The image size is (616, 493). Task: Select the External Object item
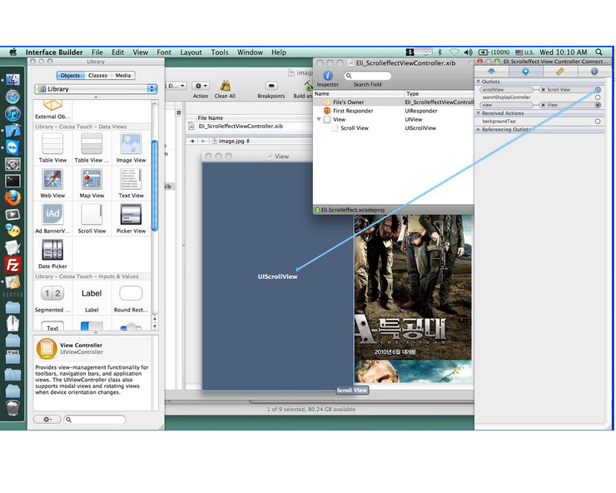52,110
